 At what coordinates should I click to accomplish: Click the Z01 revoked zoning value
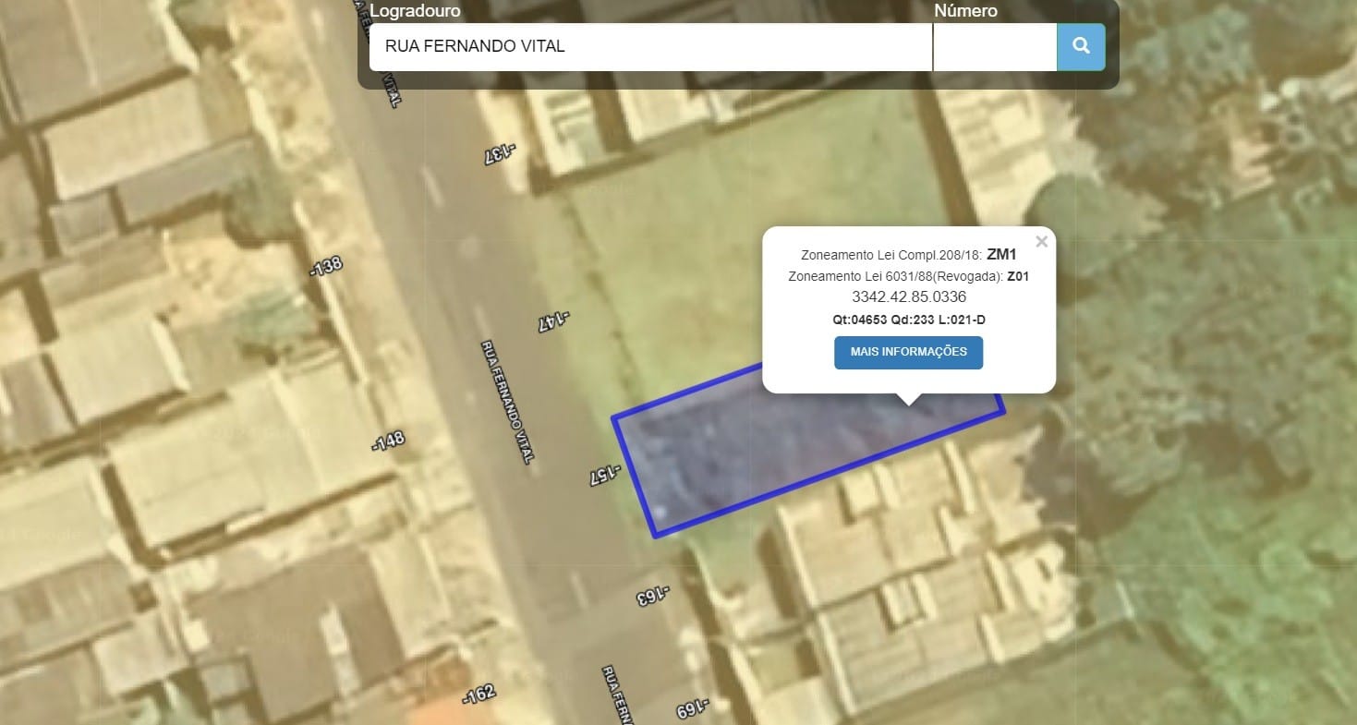pyautogui.click(x=1017, y=276)
